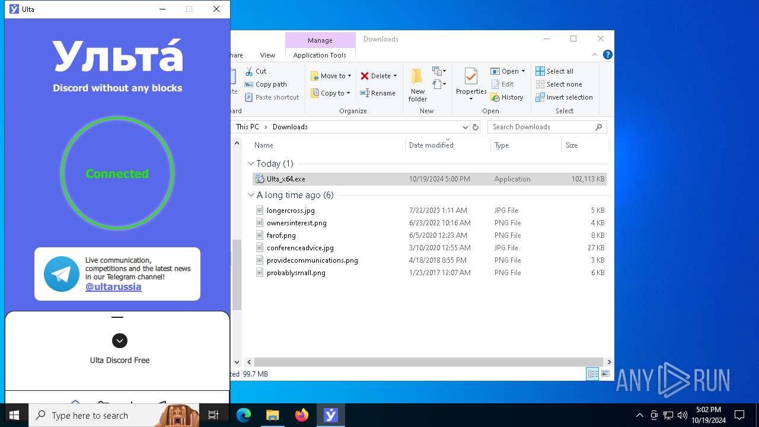The width and height of the screenshot is (759, 427).
Task: Select ownersinterest.png file
Action: [429, 223]
